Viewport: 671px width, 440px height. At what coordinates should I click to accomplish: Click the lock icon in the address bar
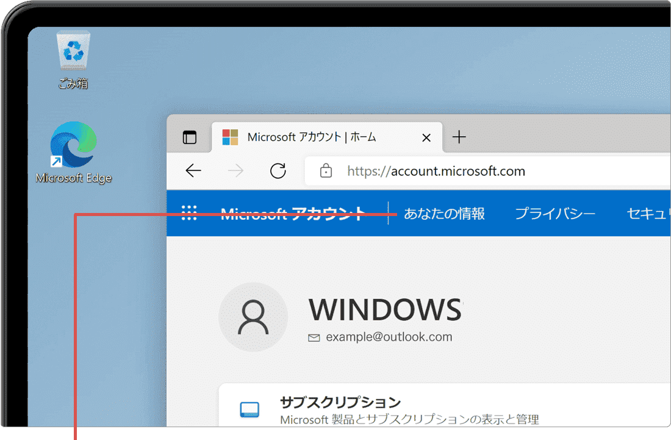coord(325,171)
